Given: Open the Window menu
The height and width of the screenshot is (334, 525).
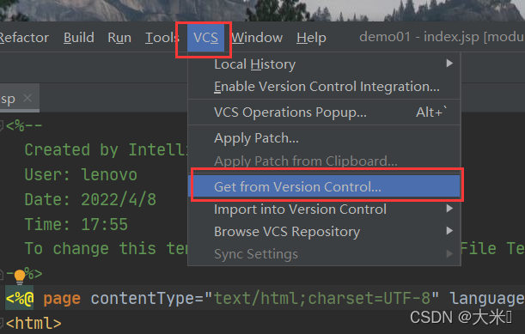Looking at the screenshot, I should 257,38.
